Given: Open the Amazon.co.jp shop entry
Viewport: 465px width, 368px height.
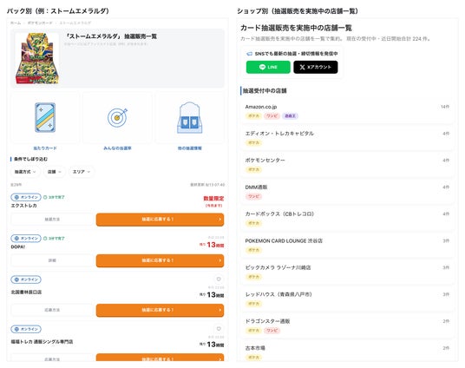Looking at the screenshot, I should tap(347, 111).
